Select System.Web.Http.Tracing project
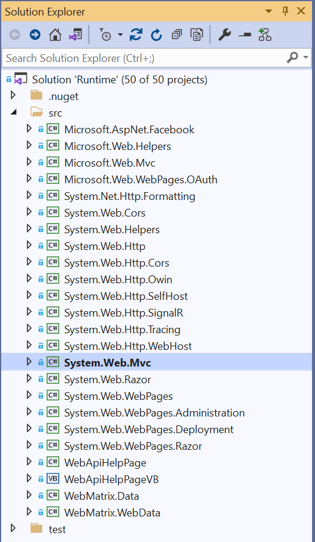 122,329
